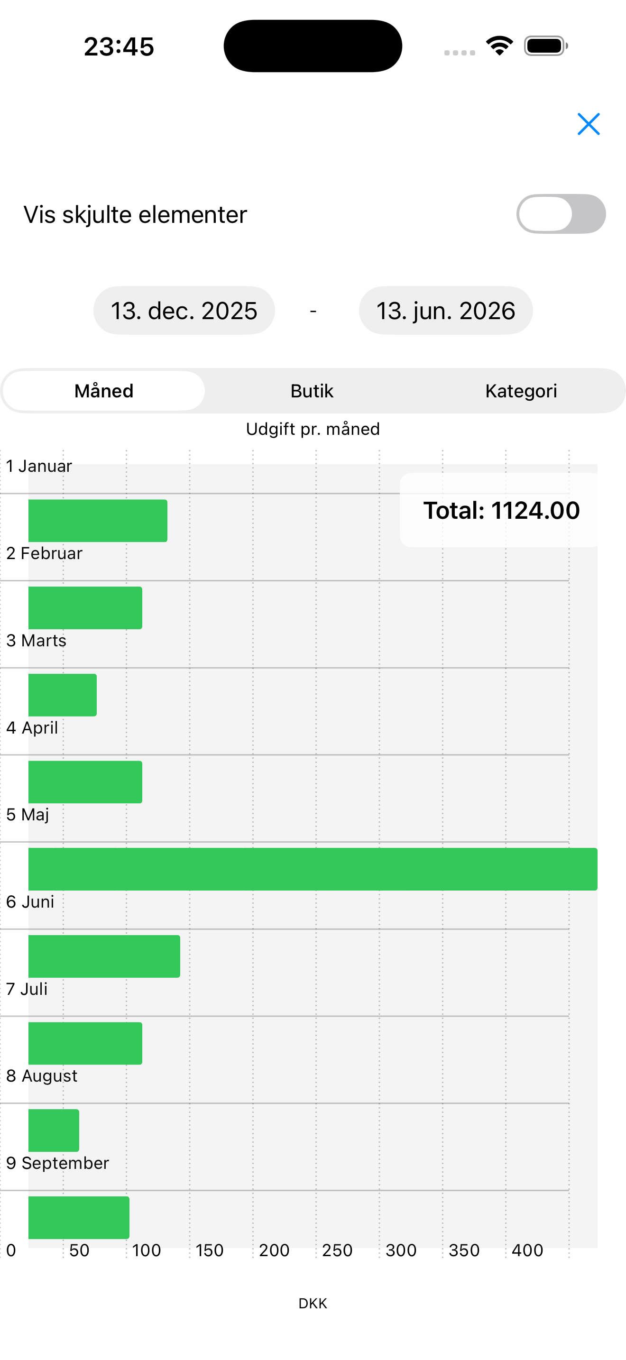Open the end date picker 13. jun. 2026
Viewport: 626px width, 1360px height.
click(x=445, y=311)
